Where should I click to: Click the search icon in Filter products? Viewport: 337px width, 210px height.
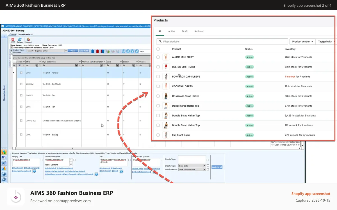(160, 41)
